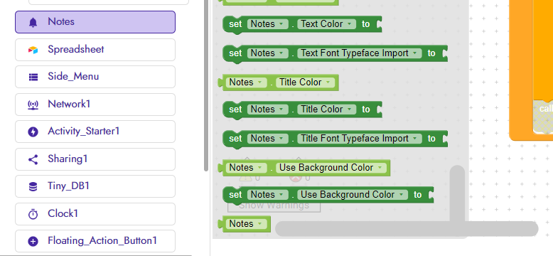Screen dimensions: 553x256
Task: Click the database icon for Tiny_DB1
Action: pyautogui.click(x=33, y=186)
